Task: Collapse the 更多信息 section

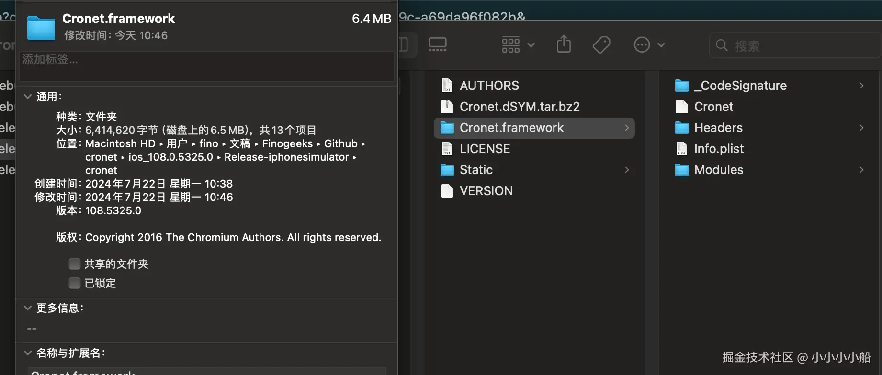Action: coord(28,308)
